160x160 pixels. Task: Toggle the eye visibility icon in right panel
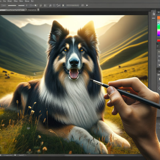tap(159, 75)
